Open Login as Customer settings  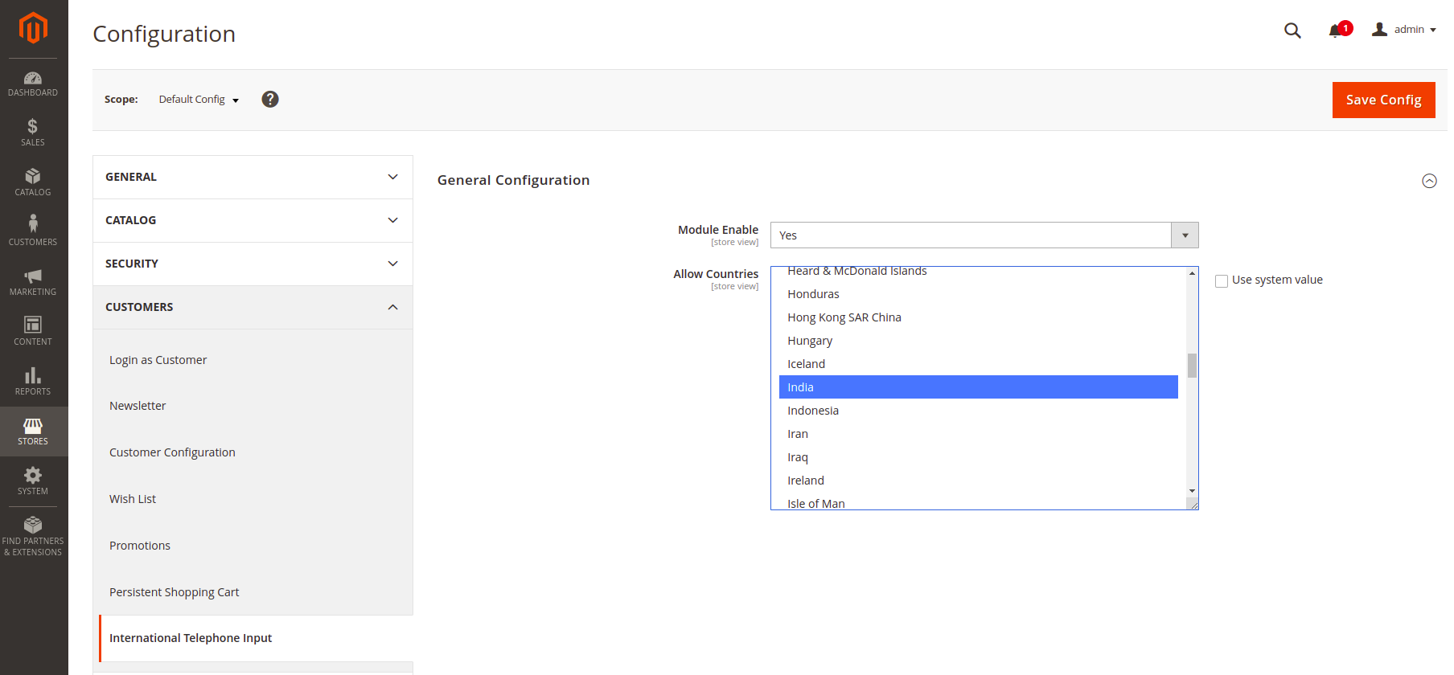158,360
